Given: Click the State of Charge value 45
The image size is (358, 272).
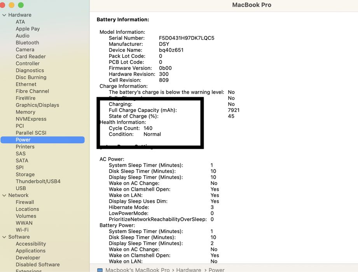Looking at the screenshot, I should [231, 116].
